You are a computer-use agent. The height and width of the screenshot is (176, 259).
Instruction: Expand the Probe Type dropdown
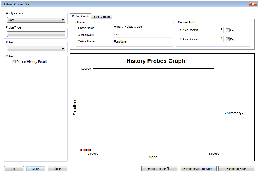pyautogui.click(x=36, y=34)
